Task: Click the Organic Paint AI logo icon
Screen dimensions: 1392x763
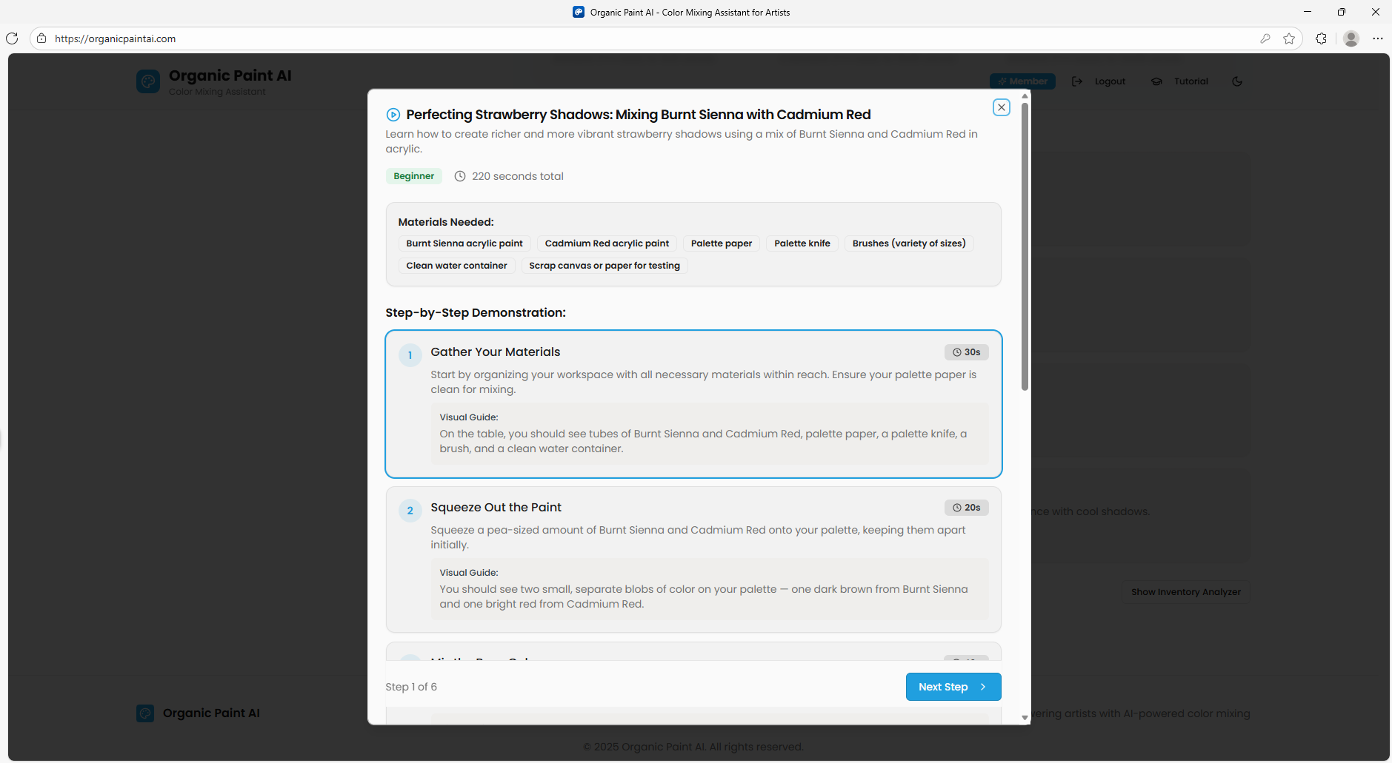Action: [148, 81]
